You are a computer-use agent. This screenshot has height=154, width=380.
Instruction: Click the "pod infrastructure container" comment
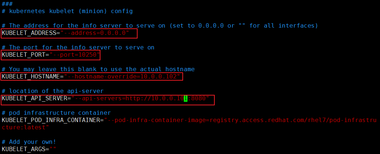tap(60, 113)
